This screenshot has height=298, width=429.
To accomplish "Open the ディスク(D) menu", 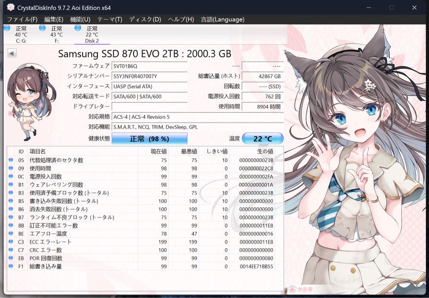I will [x=146, y=19].
